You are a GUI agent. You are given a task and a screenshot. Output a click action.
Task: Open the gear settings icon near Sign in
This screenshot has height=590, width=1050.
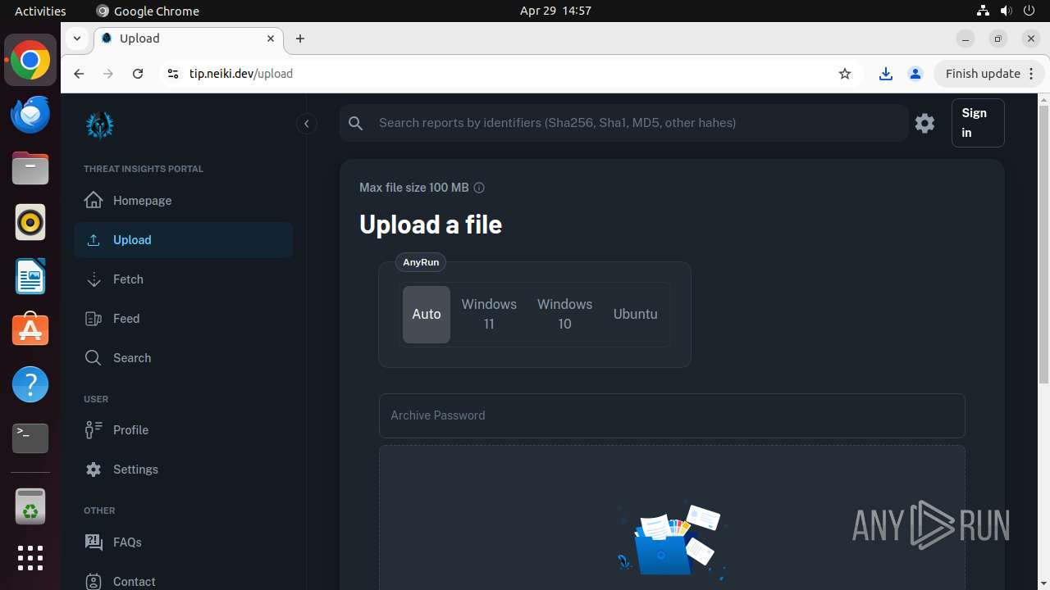coord(924,123)
